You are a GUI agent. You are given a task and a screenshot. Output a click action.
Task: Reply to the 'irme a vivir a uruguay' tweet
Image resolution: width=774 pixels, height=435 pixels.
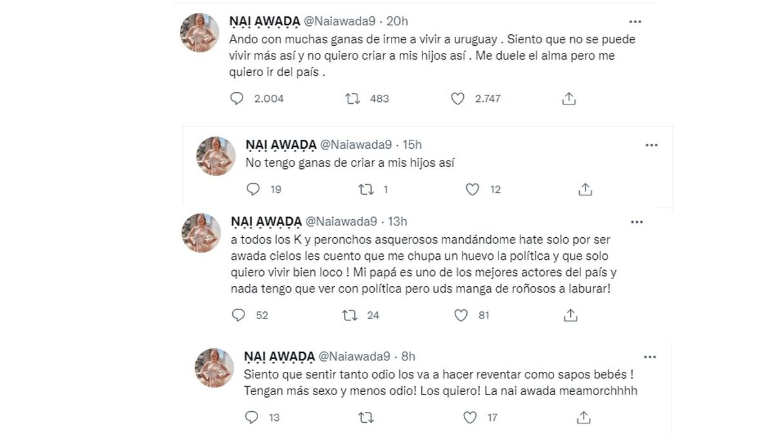coord(237,99)
